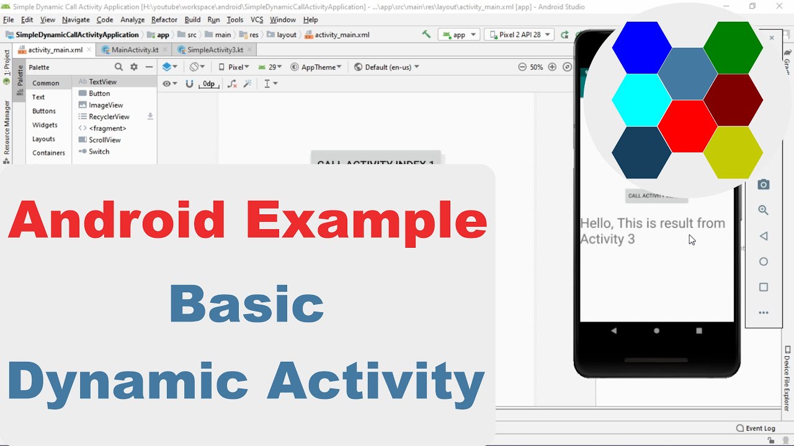Screen dimensions: 794x446
Task: Tap CALL ACTIVITY button on emulator screen
Action: [656, 196]
